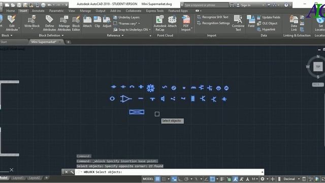Close the command line with X icon
The image size is (325, 183).
point(67,172)
